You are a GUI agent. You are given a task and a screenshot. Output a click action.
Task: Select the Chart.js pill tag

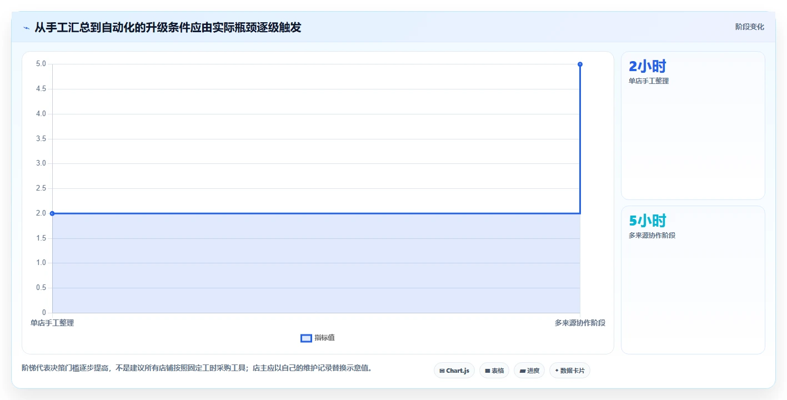pyautogui.click(x=454, y=371)
